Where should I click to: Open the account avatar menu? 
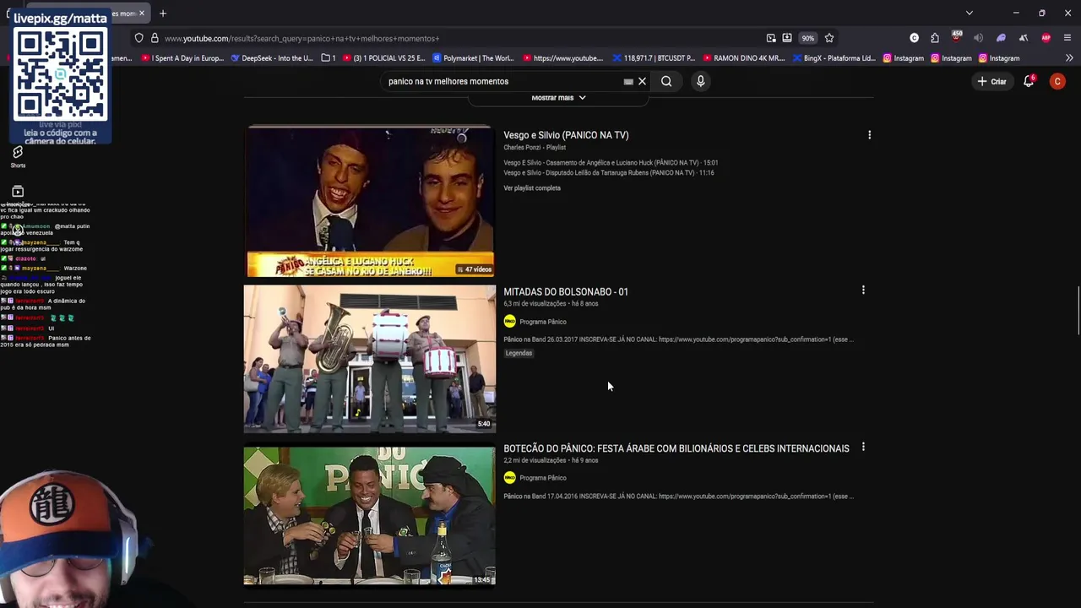pyautogui.click(x=1057, y=81)
